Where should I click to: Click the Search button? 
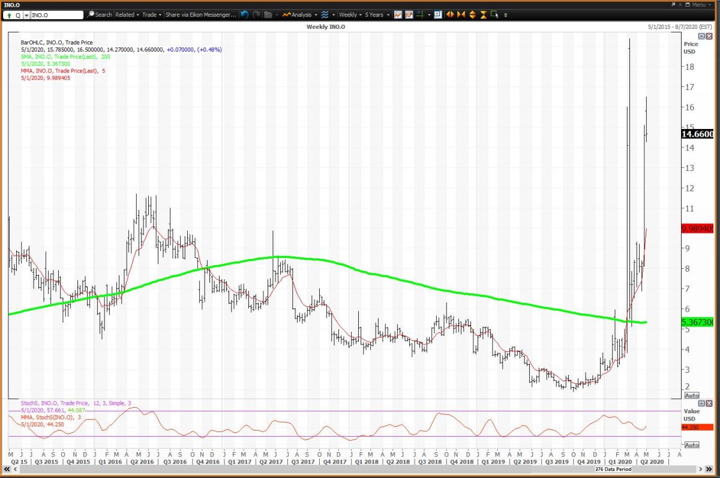point(100,14)
